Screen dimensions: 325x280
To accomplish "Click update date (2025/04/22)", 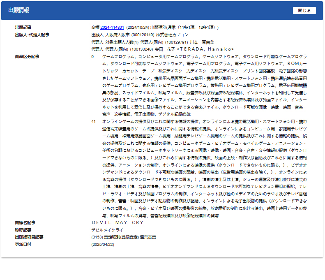I will pyautogui.click(x=103, y=244).
